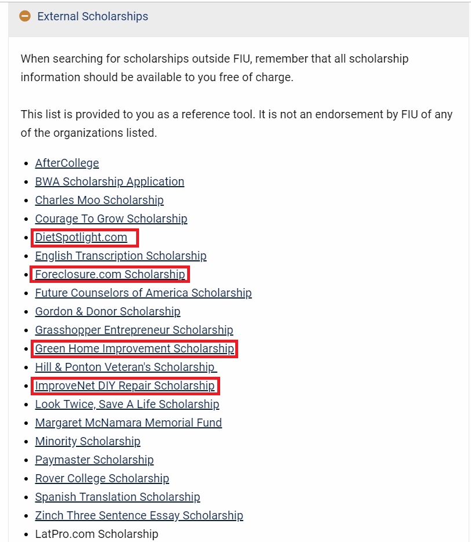Visit the Foreclosure.com Scholarship link
Image resolution: width=471 pixels, height=542 pixels.
[110, 274]
